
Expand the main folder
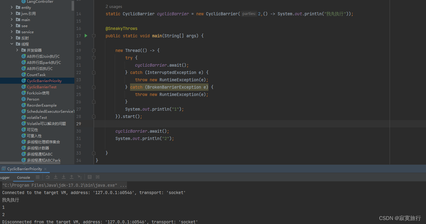(x=12, y=20)
